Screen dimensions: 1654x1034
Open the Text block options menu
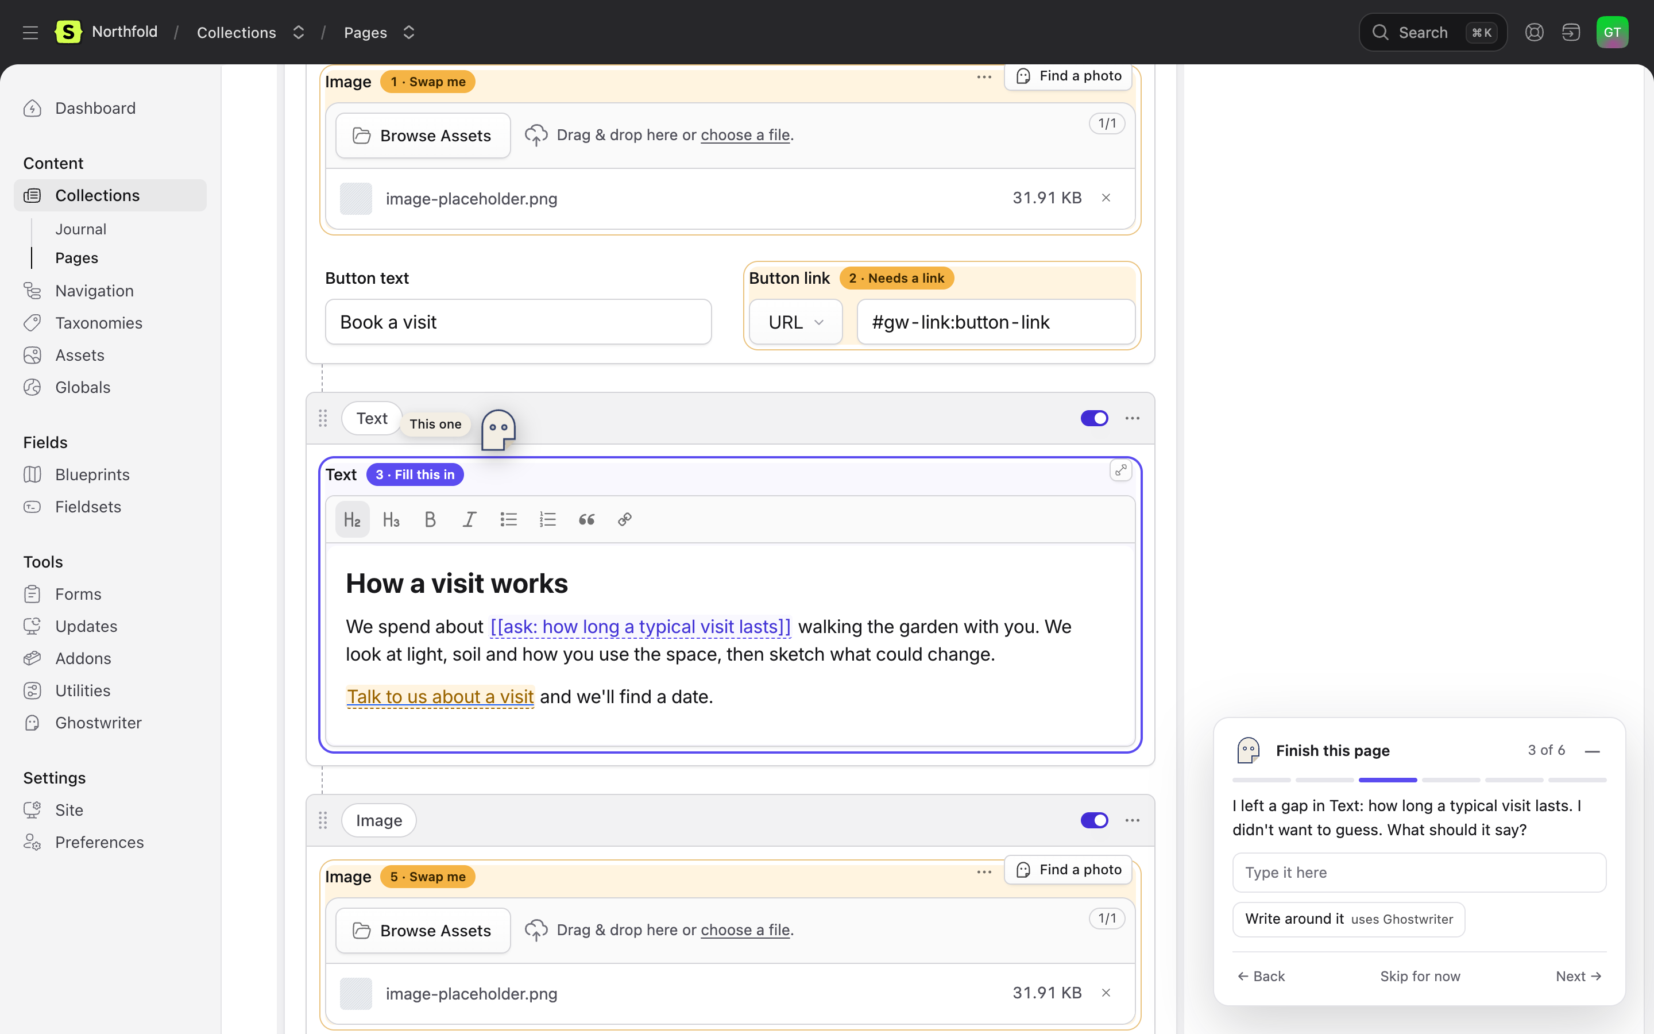pyautogui.click(x=1133, y=419)
